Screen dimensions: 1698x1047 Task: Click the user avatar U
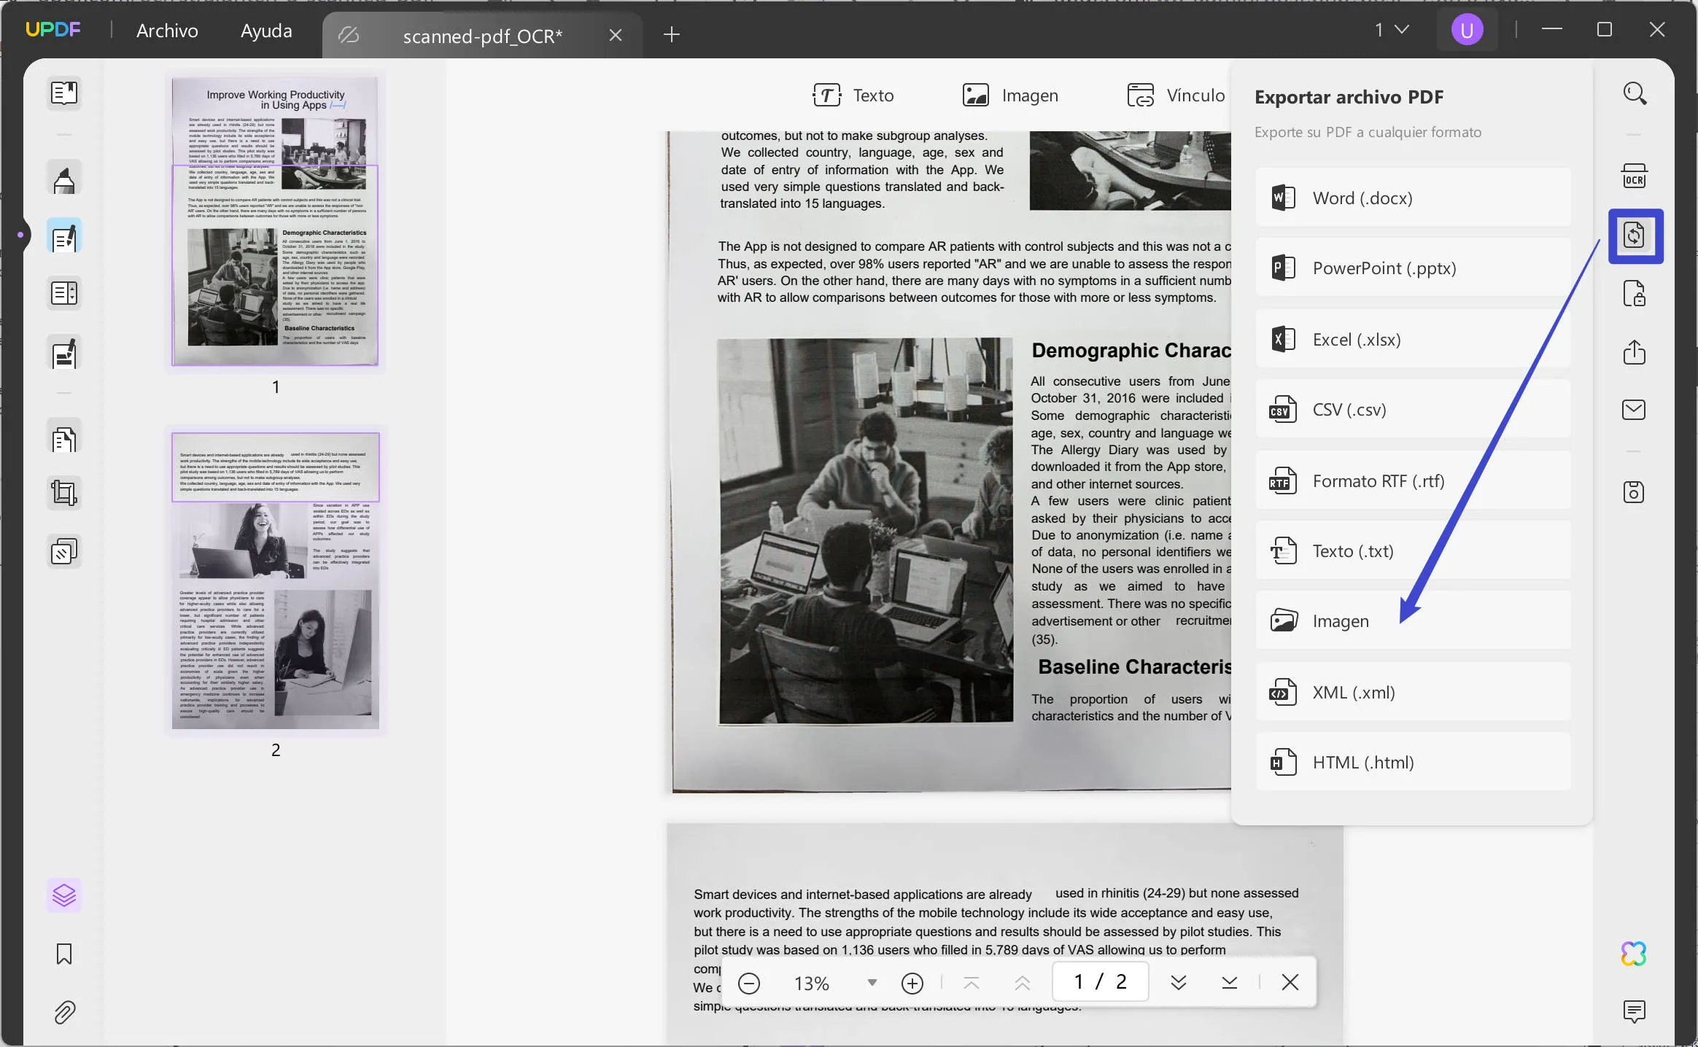click(x=1467, y=30)
